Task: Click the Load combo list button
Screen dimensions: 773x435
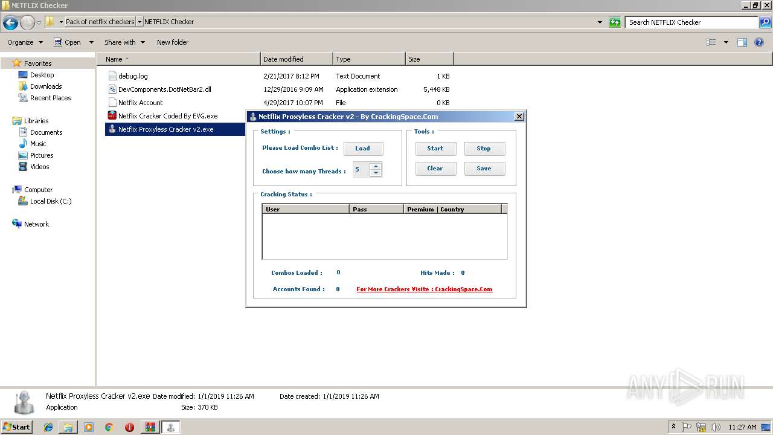Action: (363, 148)
